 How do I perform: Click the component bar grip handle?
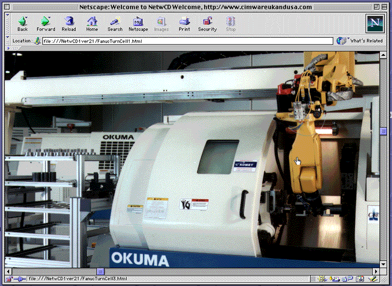[313, 279]
